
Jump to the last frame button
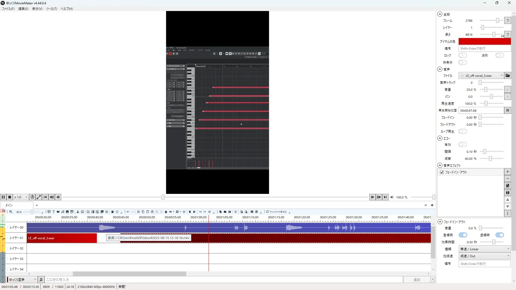tap(385, 197)
